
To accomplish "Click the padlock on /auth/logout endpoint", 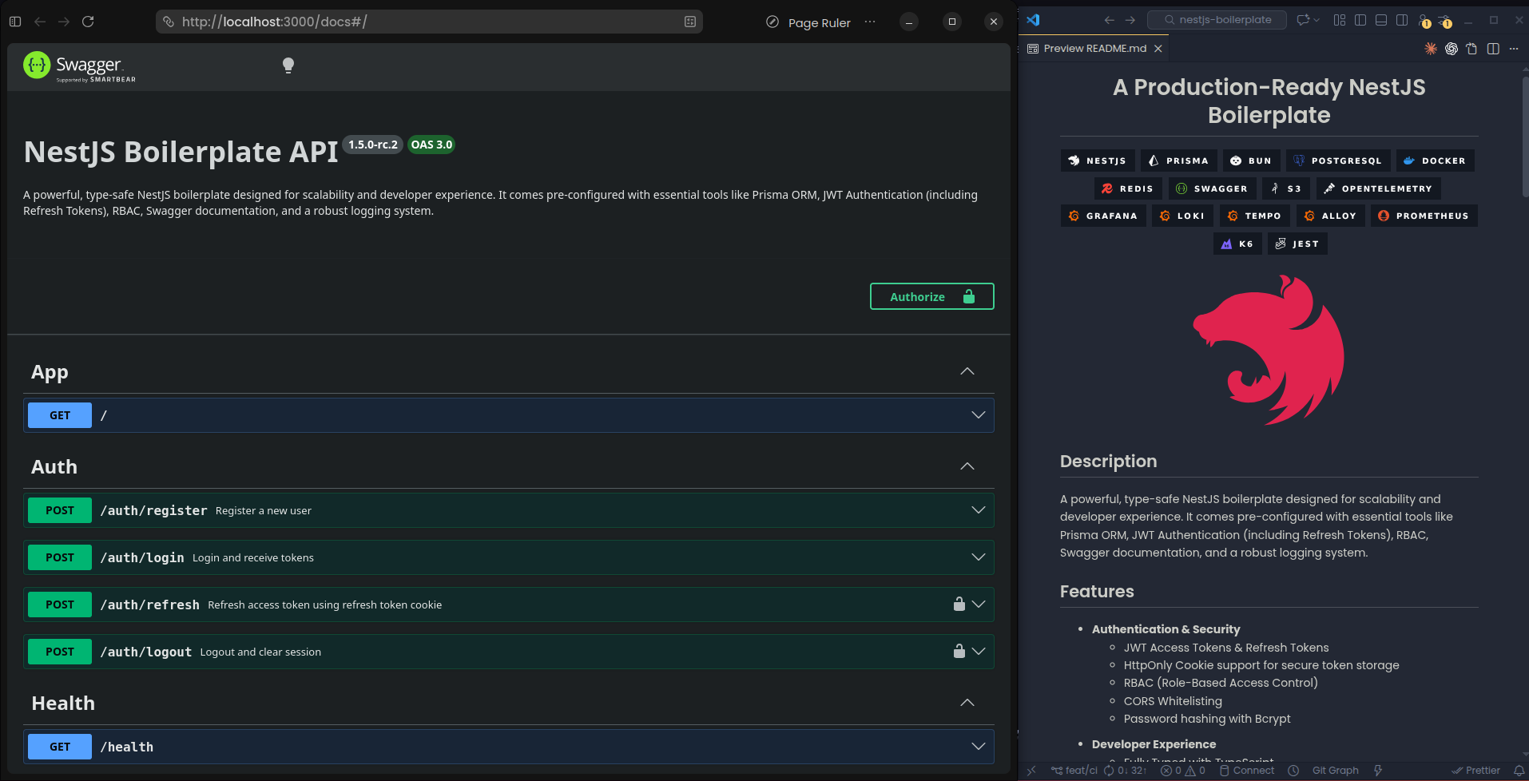I will point(959,652).
